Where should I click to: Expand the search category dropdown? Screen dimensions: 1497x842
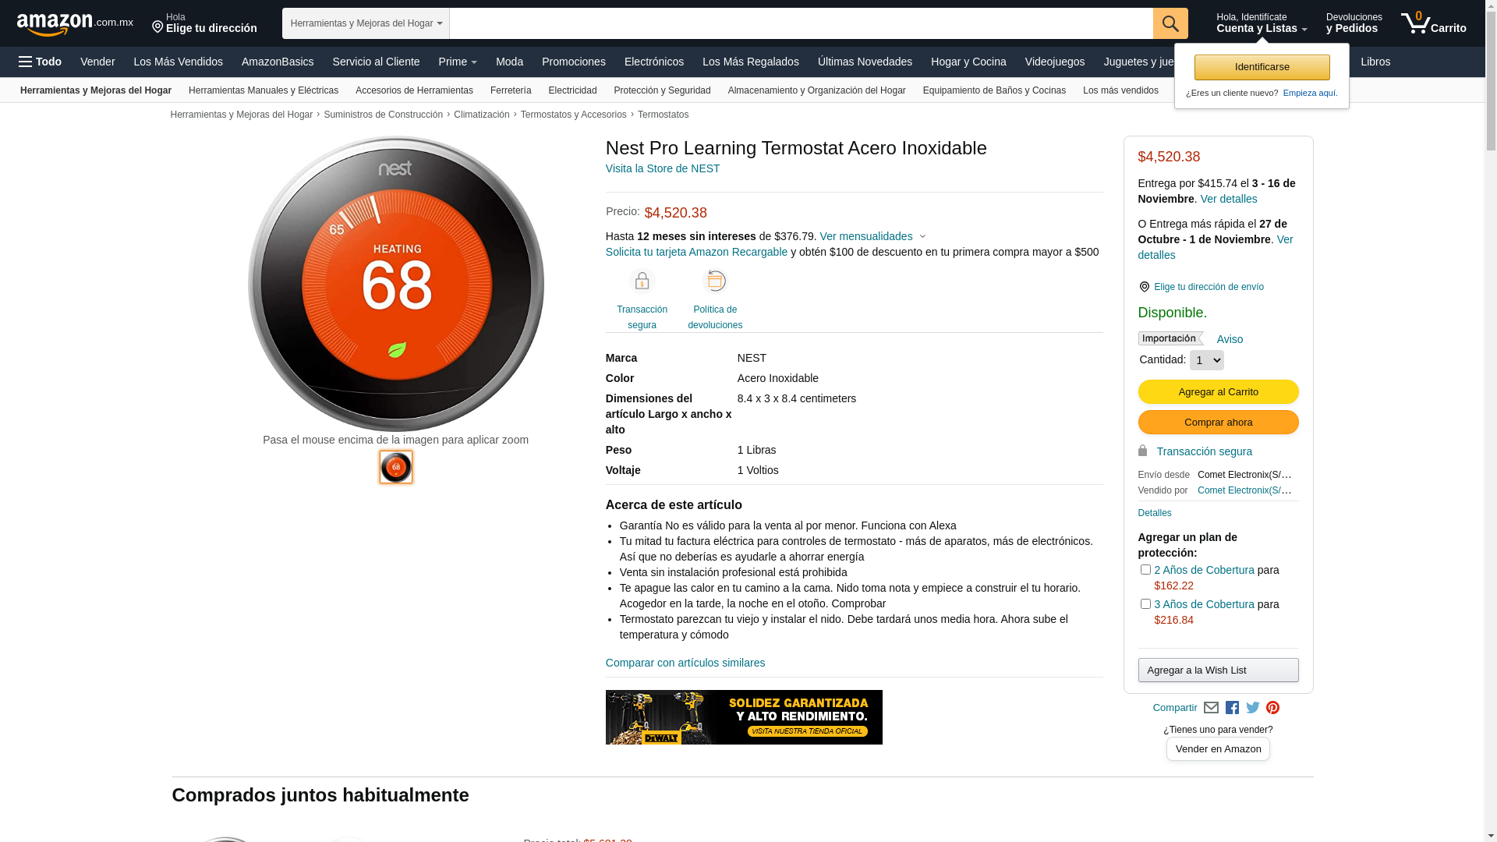[366, 23]
